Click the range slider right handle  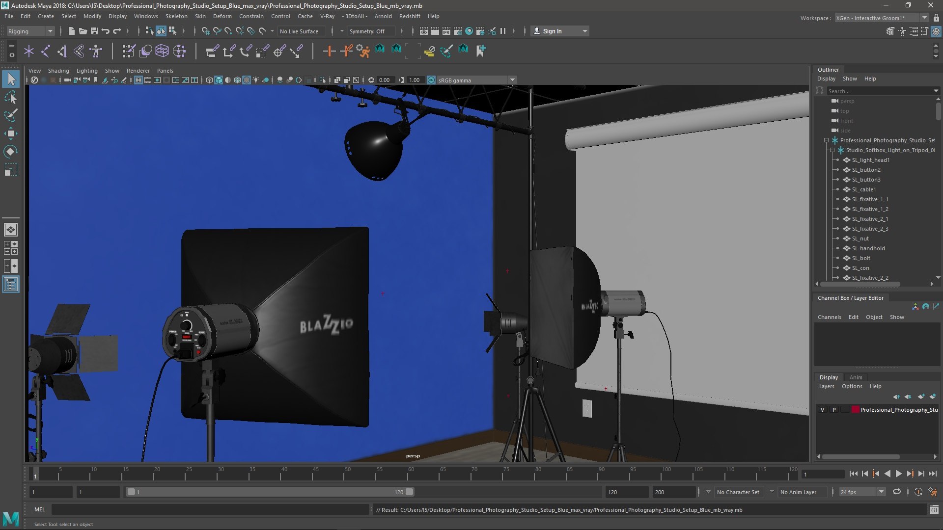[x=410, y=492]
